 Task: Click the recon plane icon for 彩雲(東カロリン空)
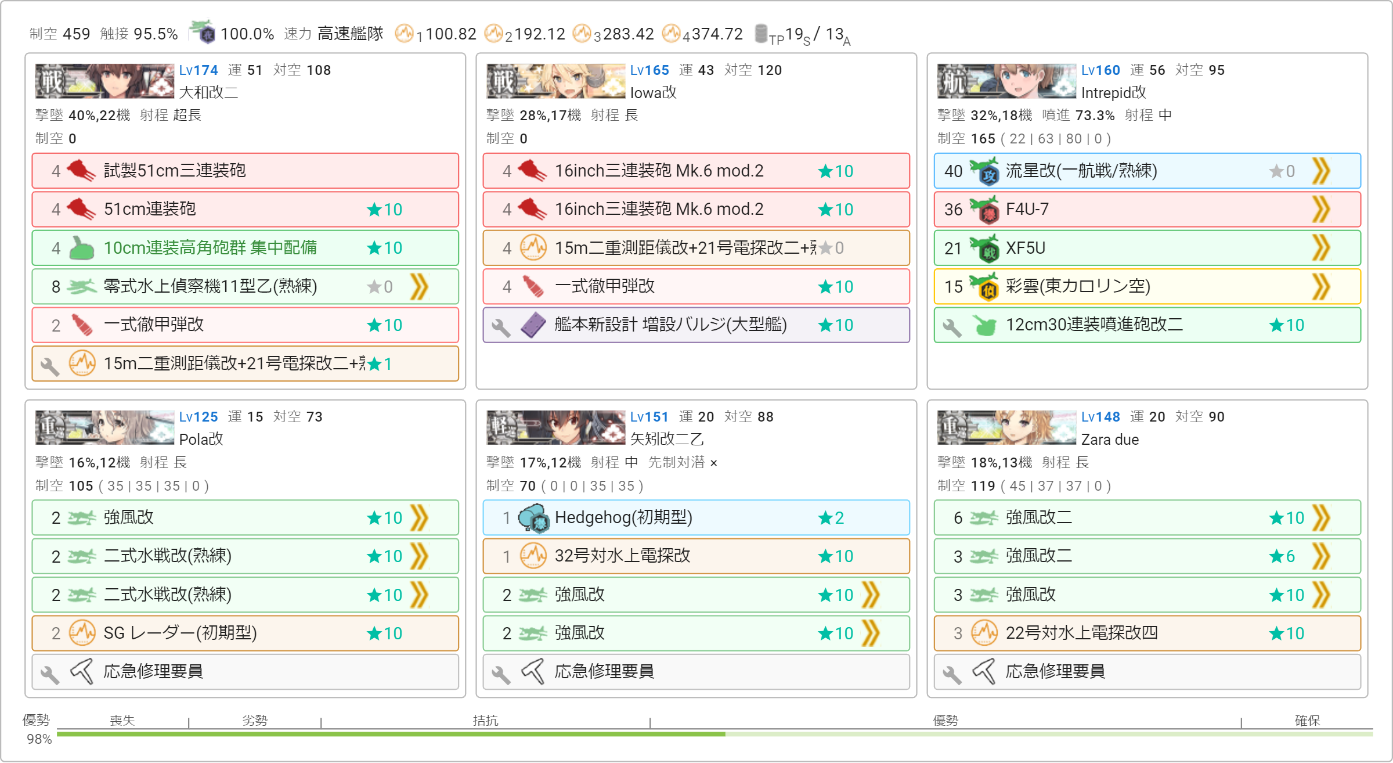984,287
